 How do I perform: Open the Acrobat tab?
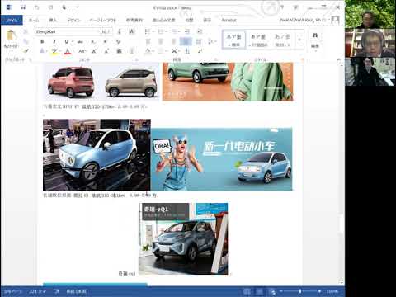[x=229, y=20]
